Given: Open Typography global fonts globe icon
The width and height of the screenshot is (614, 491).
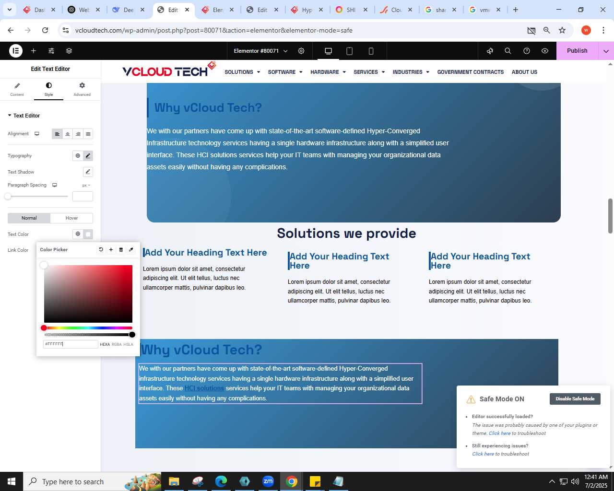Looking at the screenshot, I should point(78,156).
